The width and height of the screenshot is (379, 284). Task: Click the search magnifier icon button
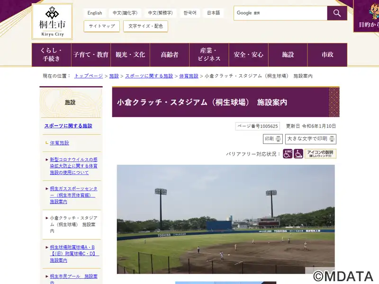click(337, 13)
